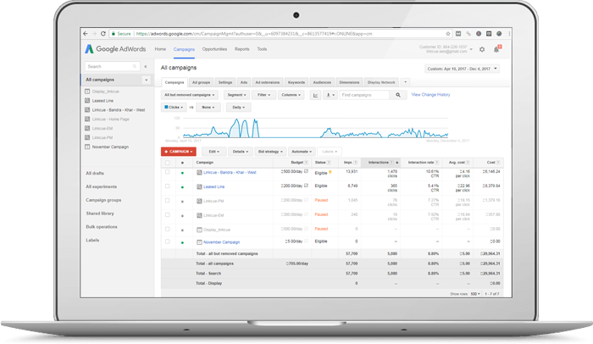Image resolution: width=593 pixels, height=344 pixels.
Task: Click the status dot for Leased Line row
Action: click(182, 187)
